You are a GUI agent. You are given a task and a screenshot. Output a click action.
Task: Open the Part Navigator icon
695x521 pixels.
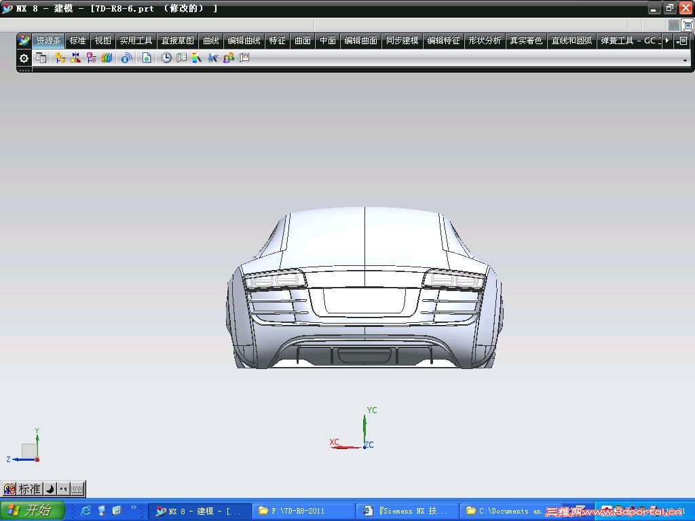(92, 58)
